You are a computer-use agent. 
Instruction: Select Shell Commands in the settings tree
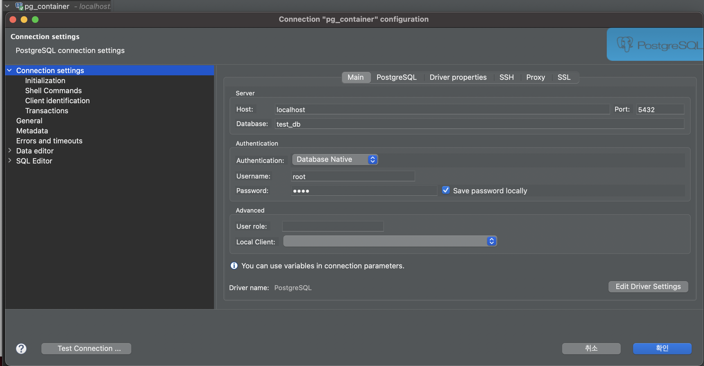coord(53,91)
